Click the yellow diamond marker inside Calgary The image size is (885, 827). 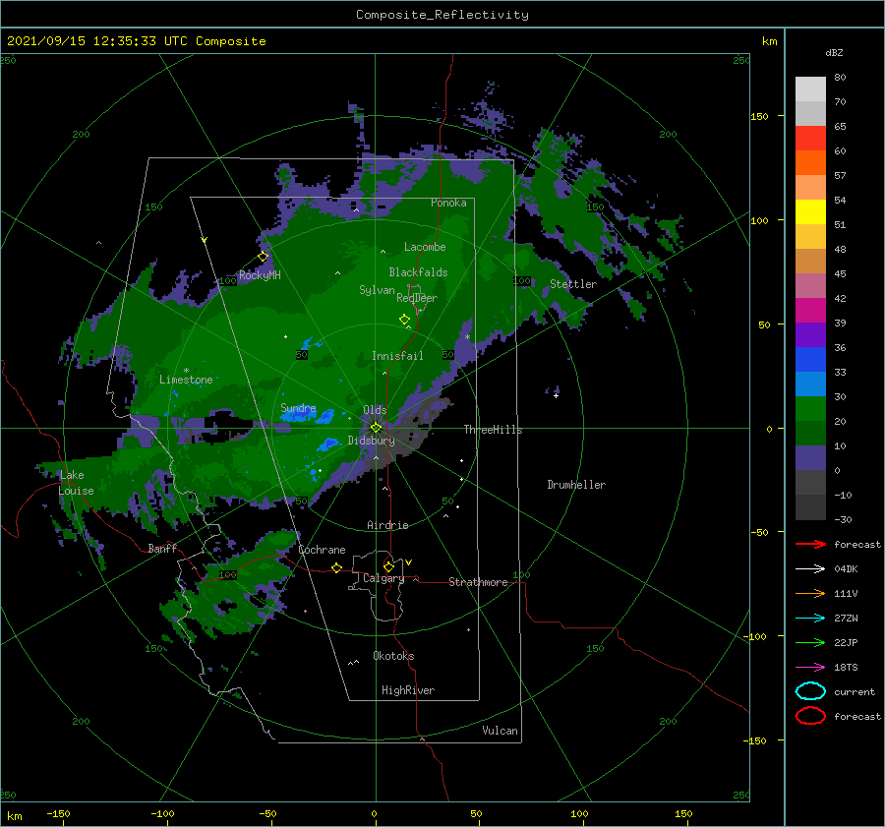(388, 566)
